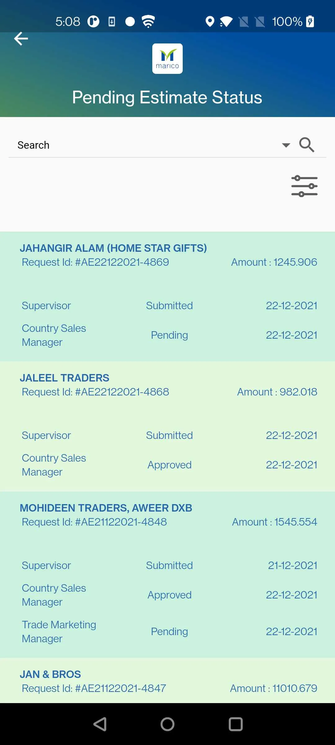Tap the Android home circle button
This screenshot has height=745, width=335.
click(167, 724)
